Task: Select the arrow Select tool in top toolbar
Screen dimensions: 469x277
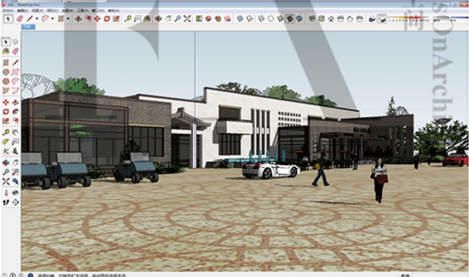Action: [x=8, y=19]
